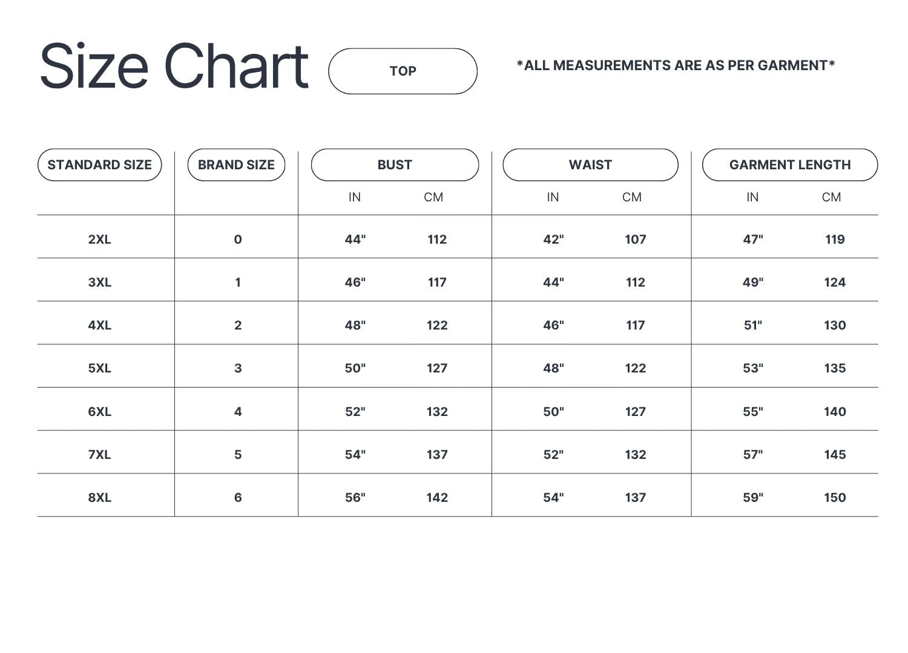Click the Size Chart title
This screenshot has height=653, width=908.
(x=174, y=67)
